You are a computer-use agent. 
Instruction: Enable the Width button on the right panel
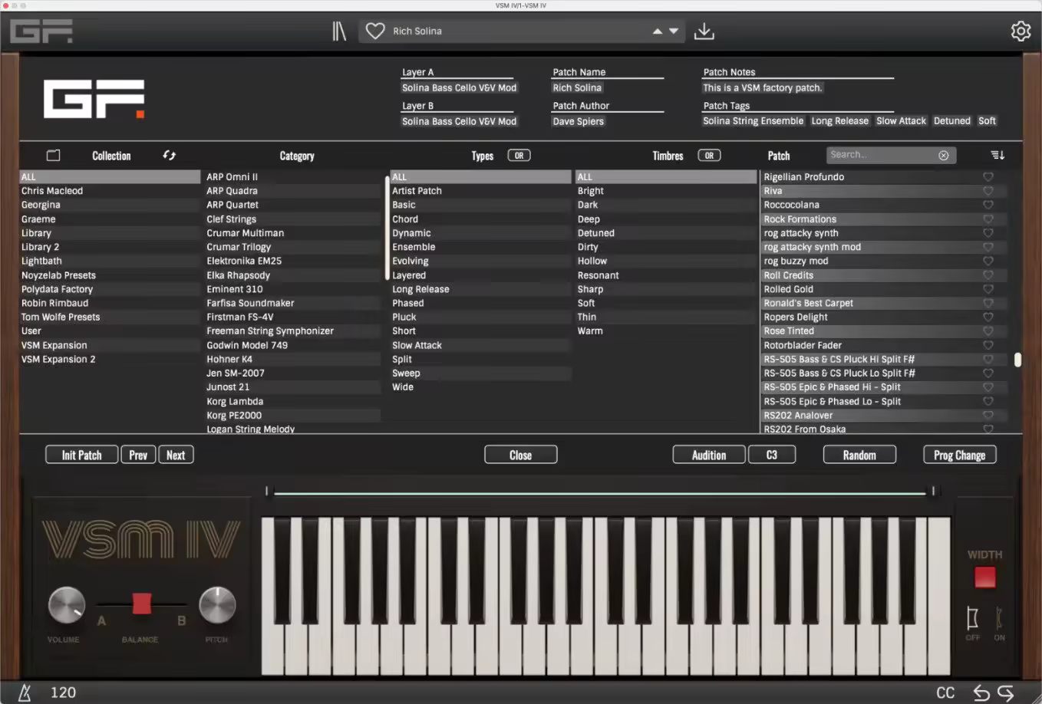(984, 577)
